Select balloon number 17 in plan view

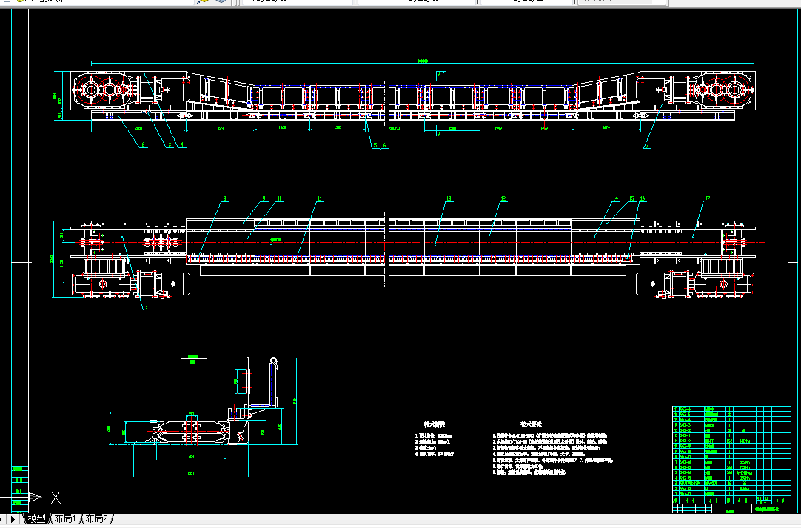click(708, 198)
